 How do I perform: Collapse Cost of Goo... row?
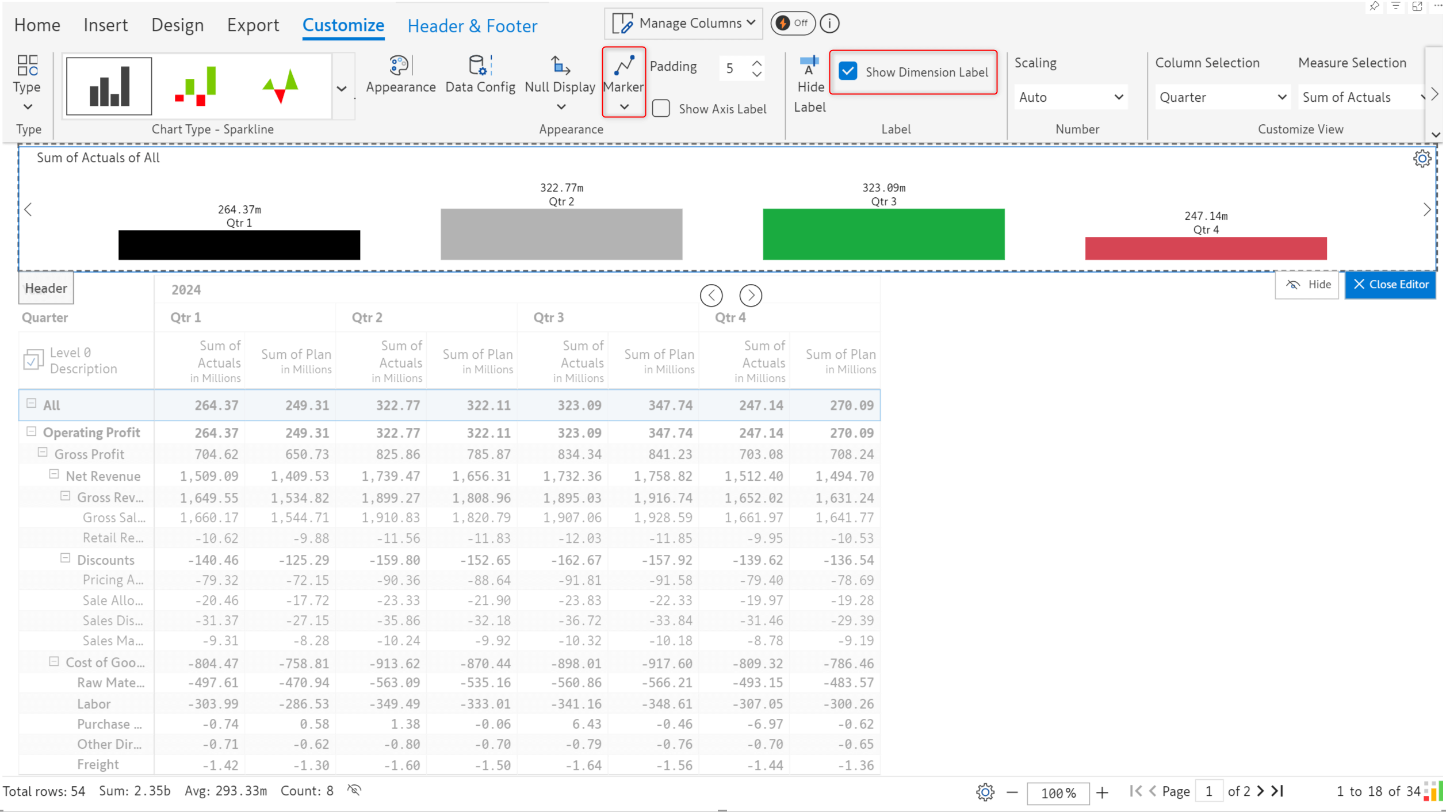[54, 661]
